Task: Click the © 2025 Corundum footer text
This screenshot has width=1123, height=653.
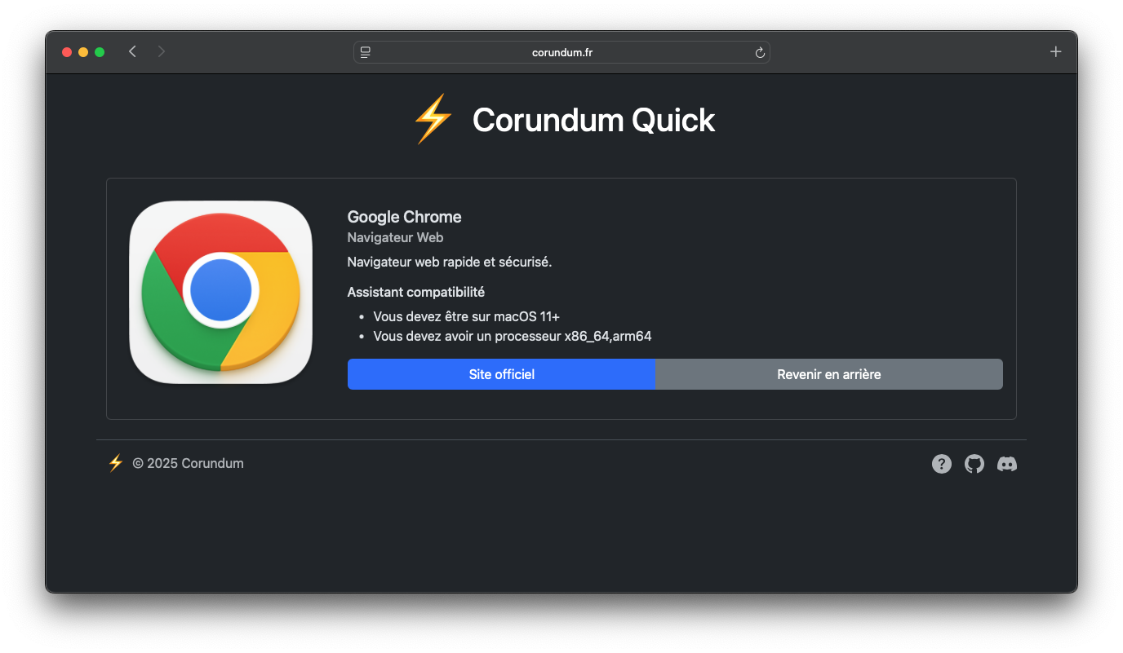Action: [x=189, y=463]
